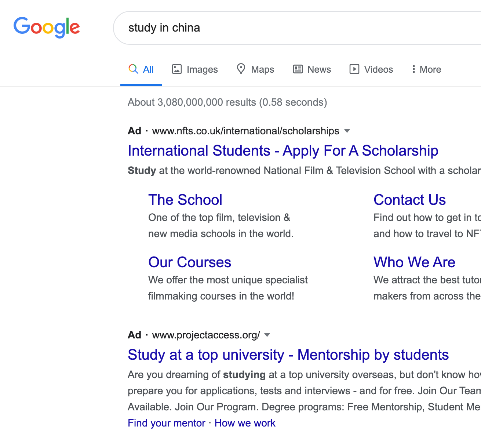Click the search magnifier icon beside All
481x439 pixels.
tap(133, 69)
